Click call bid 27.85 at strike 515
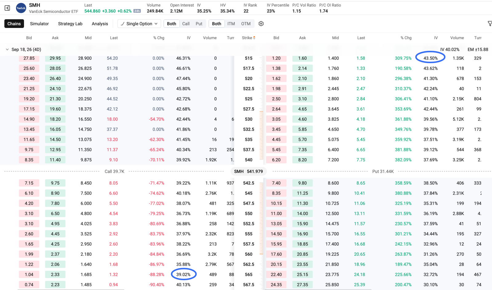Image resolution: width=492 pixels, height=290 pixels. [29, 58]
